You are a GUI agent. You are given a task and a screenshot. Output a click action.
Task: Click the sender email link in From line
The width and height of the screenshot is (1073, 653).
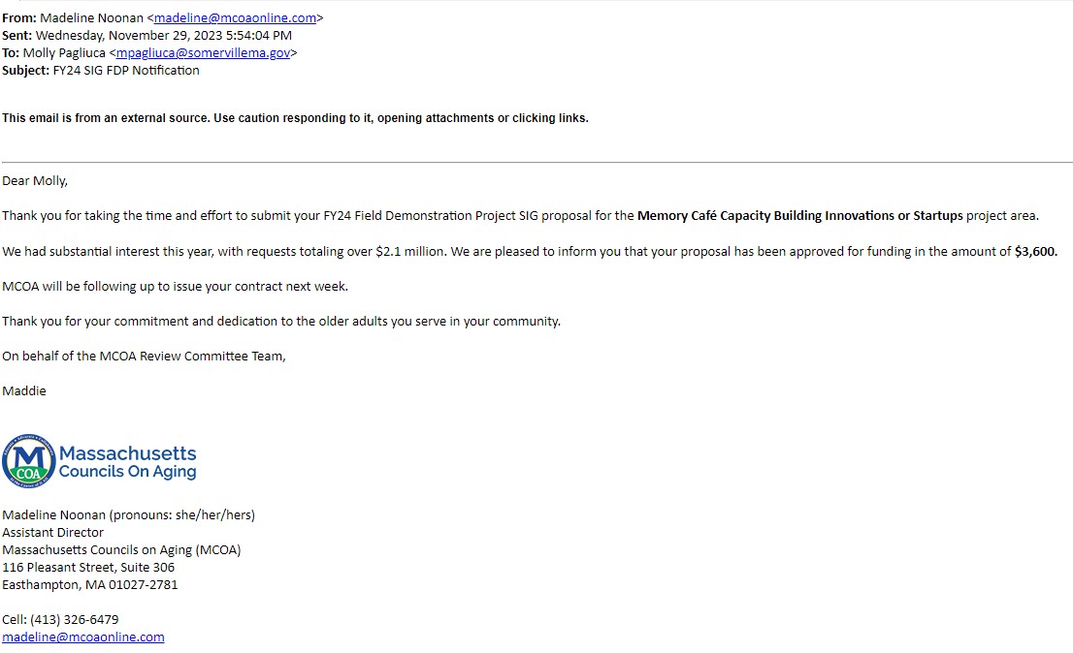coord(235,18)
